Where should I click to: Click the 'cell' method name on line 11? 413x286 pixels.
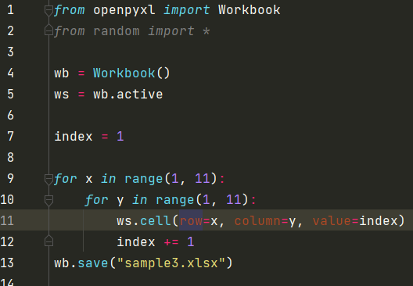(x=156, y=220)
